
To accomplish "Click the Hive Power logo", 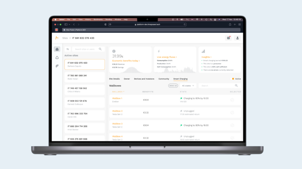I will pyautogui.click(x=57, y=38).
